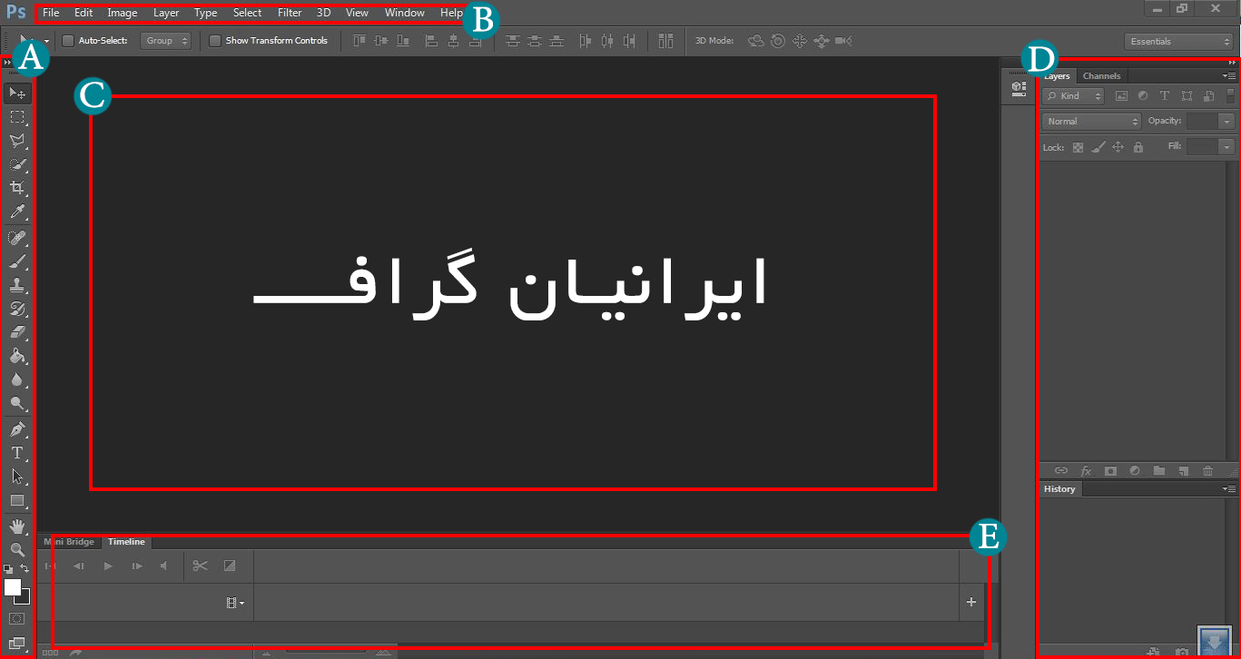This screenshot has width=1241, height=659.
Task: Click the scissors split icon in Timeline
Action: pos(201,566)
